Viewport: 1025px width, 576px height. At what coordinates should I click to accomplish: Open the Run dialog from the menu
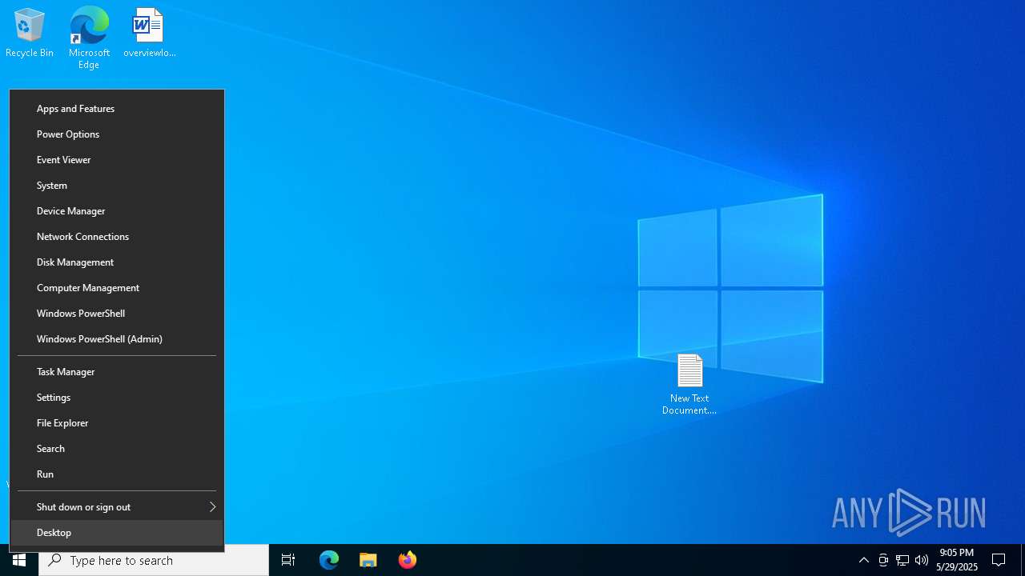[x=117, y=474]
